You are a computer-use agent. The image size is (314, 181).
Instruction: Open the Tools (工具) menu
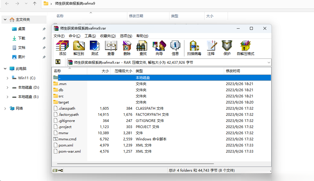90,36
